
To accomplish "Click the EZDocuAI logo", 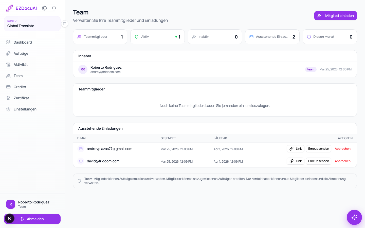I will coord(22,8).
